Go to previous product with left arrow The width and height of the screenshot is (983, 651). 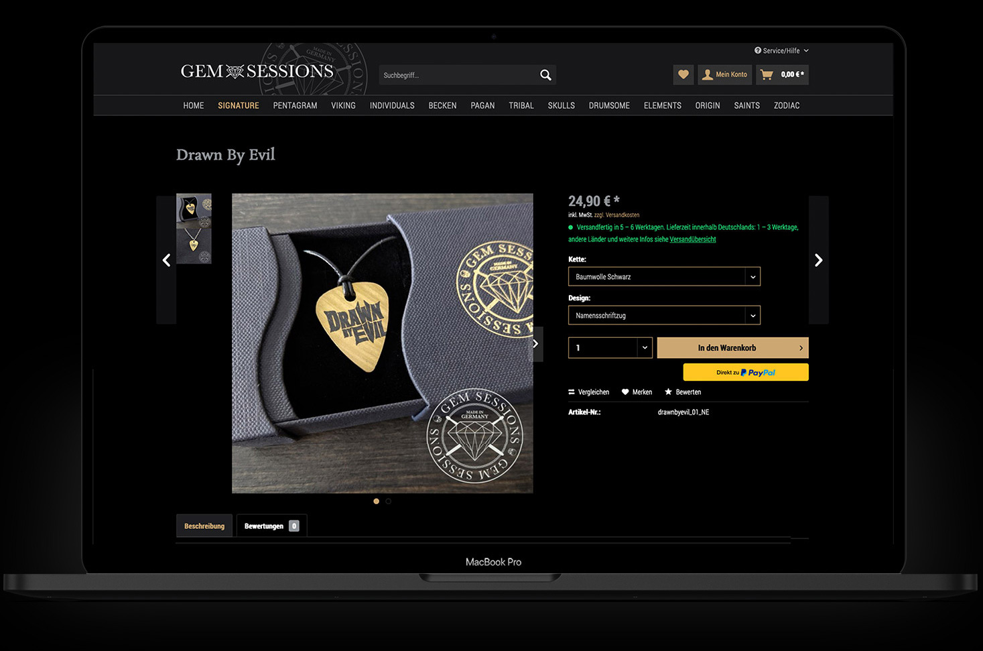[x=166, y=260]
